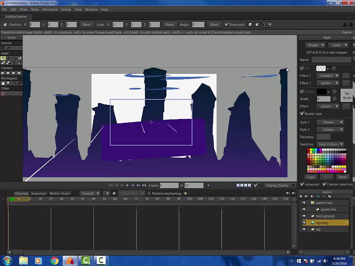
Task: Click the onion skin icon in timeline
Action: 114,193
